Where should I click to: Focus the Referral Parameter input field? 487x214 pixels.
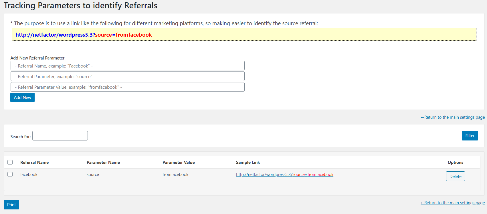tap(127, 76)
